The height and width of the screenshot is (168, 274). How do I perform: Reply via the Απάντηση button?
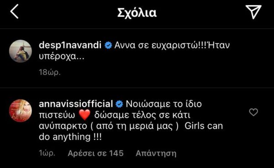pyautogui.click(x=156, y=153)
